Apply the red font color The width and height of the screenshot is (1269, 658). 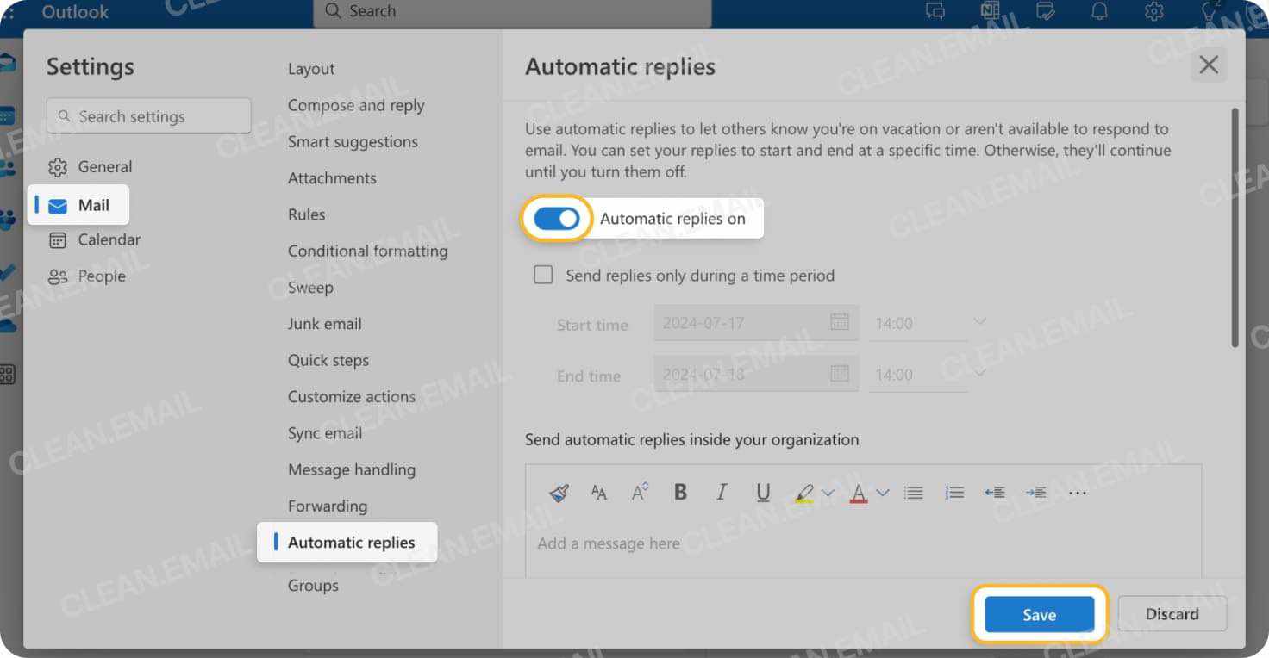click(x=859, y=493)
